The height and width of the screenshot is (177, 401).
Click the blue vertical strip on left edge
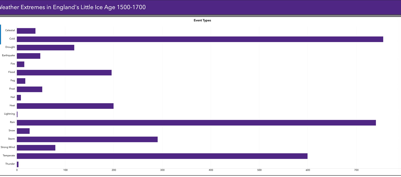[x=1, y=34]
